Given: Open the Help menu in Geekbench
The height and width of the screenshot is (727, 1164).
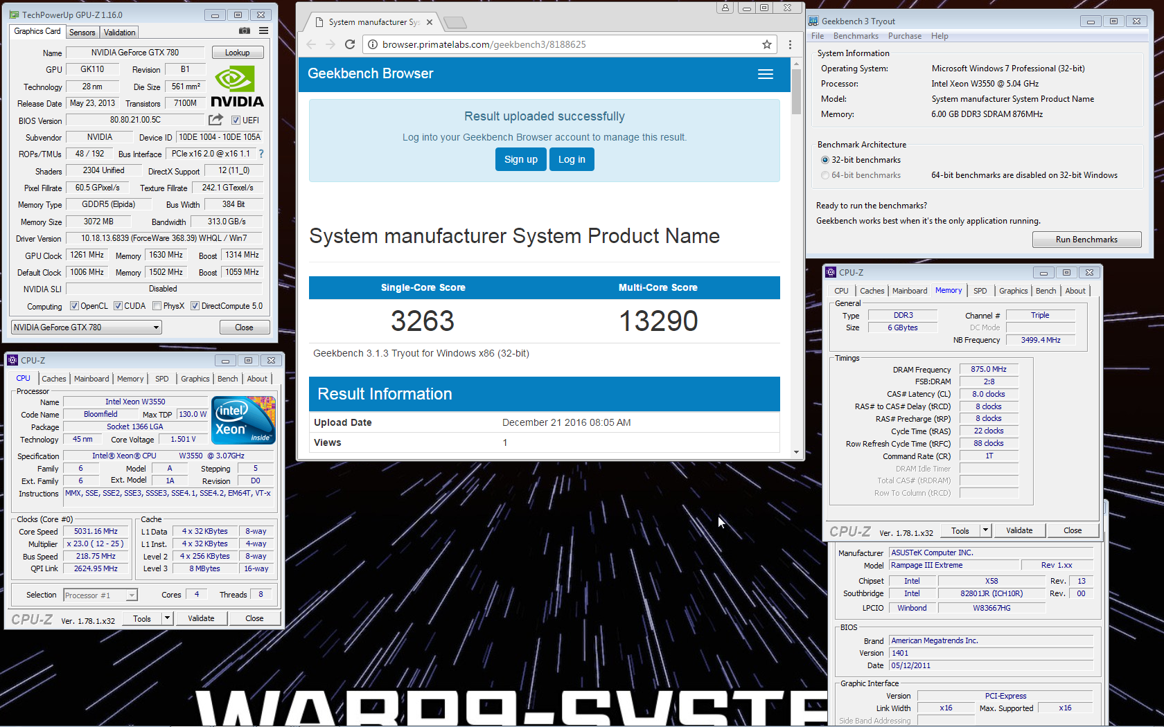Looking at the screenshot, I should (x=940, y=36).
